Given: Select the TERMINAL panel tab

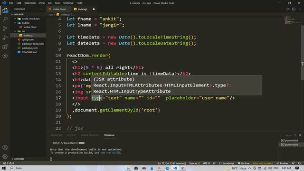Looking at the screenshot, I should click(x=109, y=135).
